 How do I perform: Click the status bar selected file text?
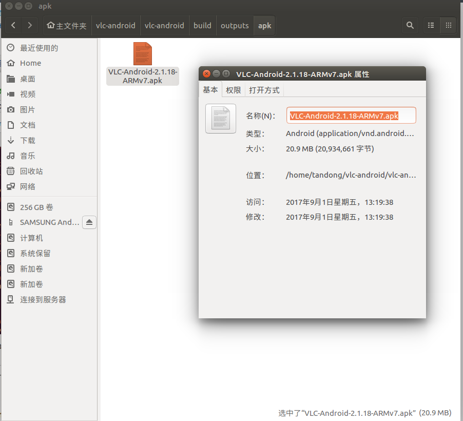pyautogui.click(x=365, y=413)
